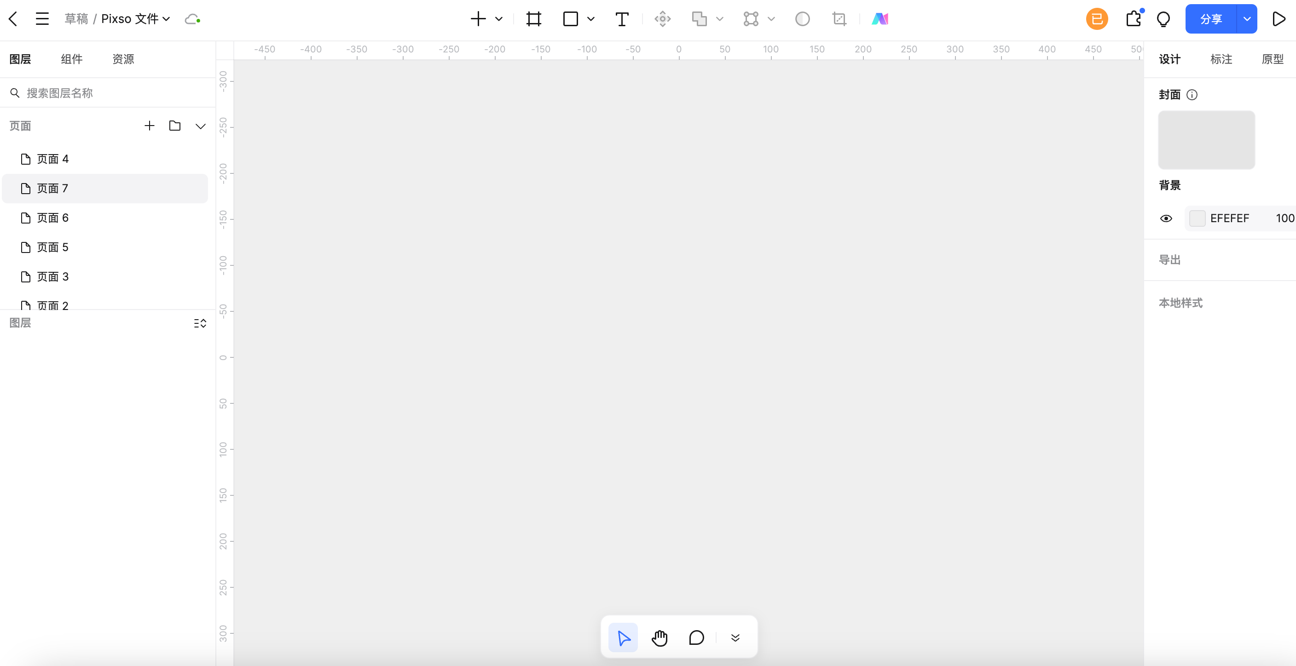The width and height of the screenshot is (1296, 666).
Task: Switch to the 标注 tab
Action: click(1221, 59)
